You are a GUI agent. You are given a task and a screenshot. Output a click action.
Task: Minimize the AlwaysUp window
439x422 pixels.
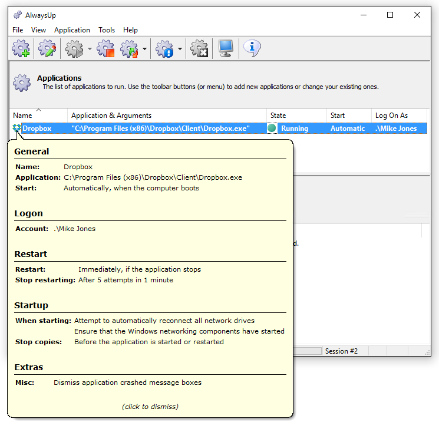[364, 15]
